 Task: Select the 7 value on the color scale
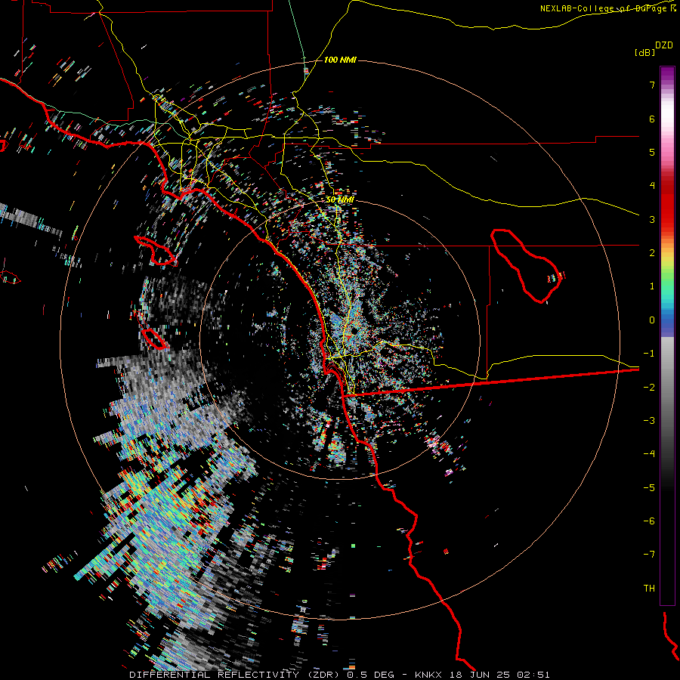pyautogui.click(x=652, y=85)
